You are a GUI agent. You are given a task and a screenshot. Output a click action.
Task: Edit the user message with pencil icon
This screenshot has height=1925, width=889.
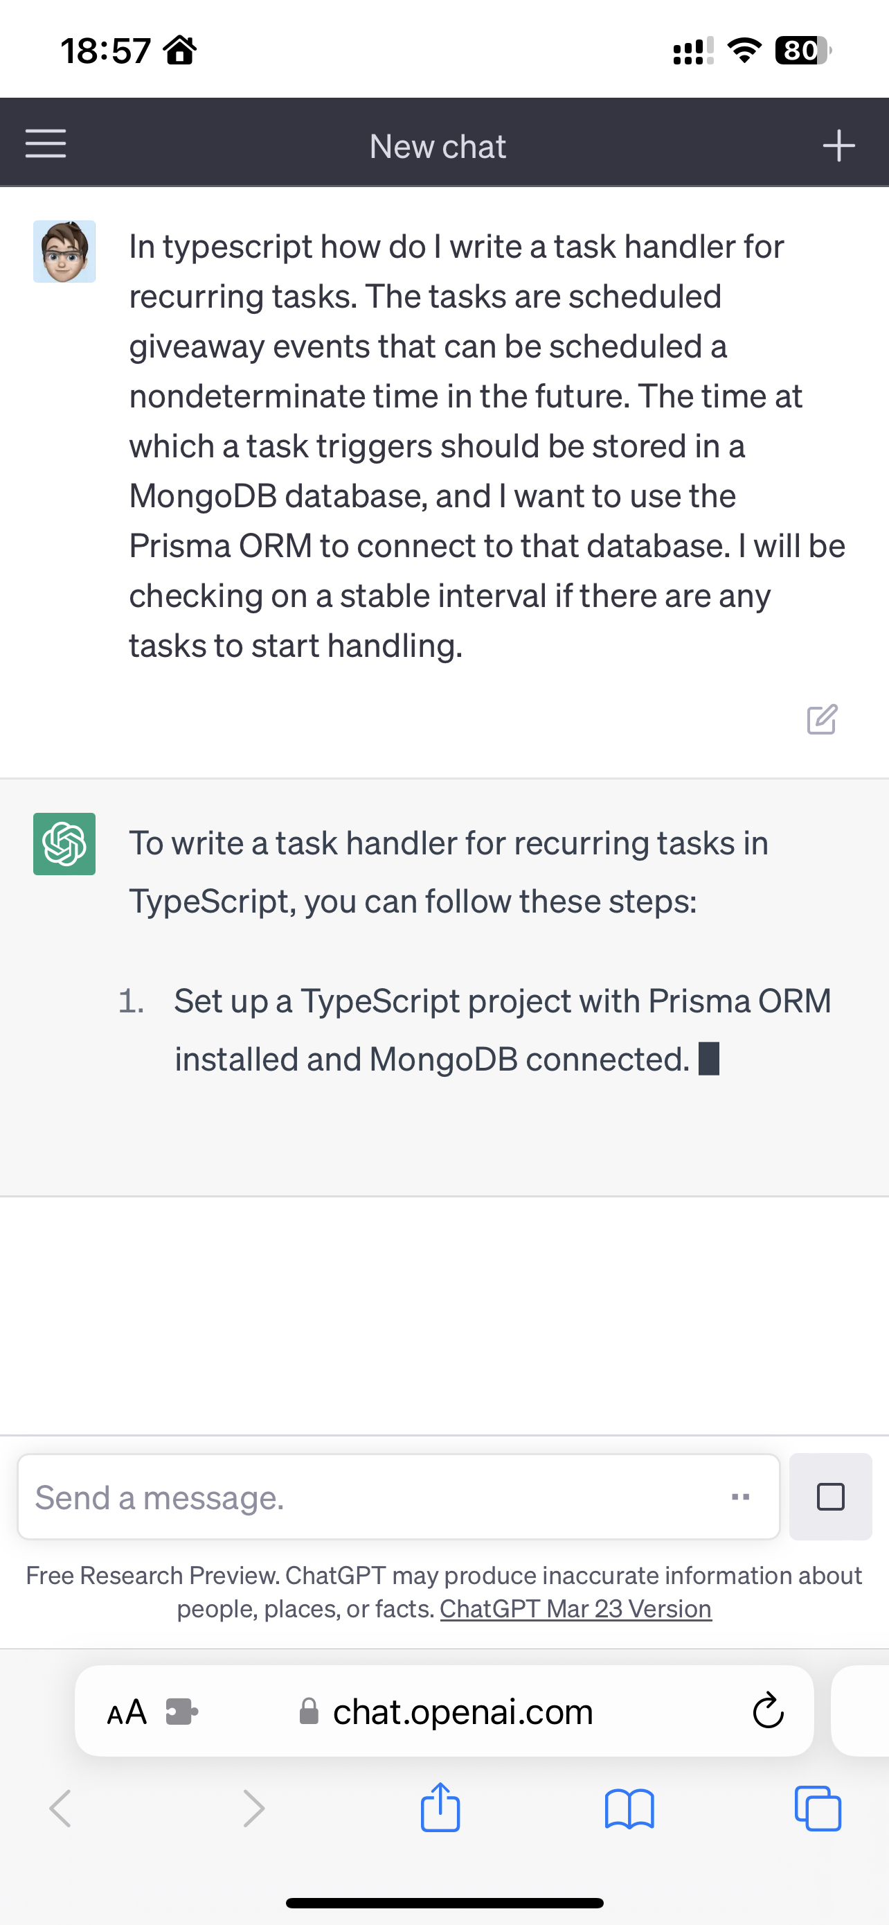[822, 719]
